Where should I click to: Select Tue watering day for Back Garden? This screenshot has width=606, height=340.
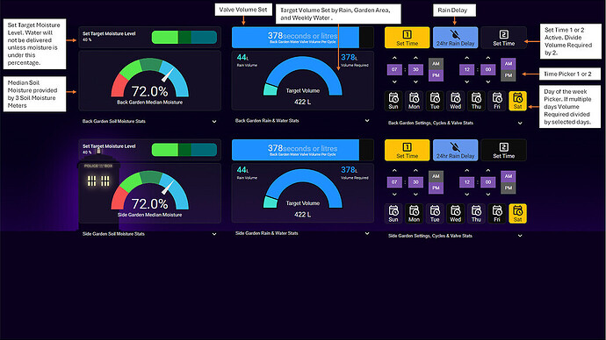(435, 101)
